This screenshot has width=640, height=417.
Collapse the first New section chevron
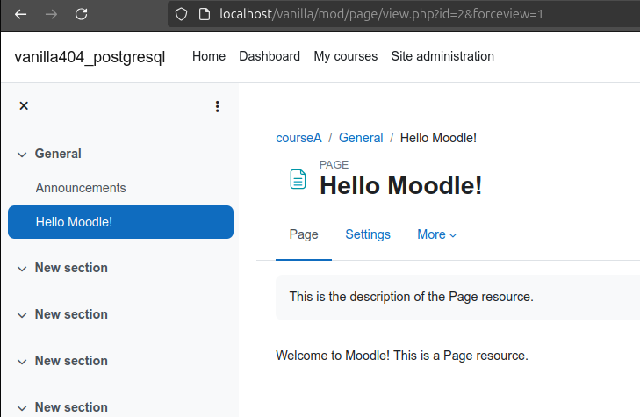(22, 269)
